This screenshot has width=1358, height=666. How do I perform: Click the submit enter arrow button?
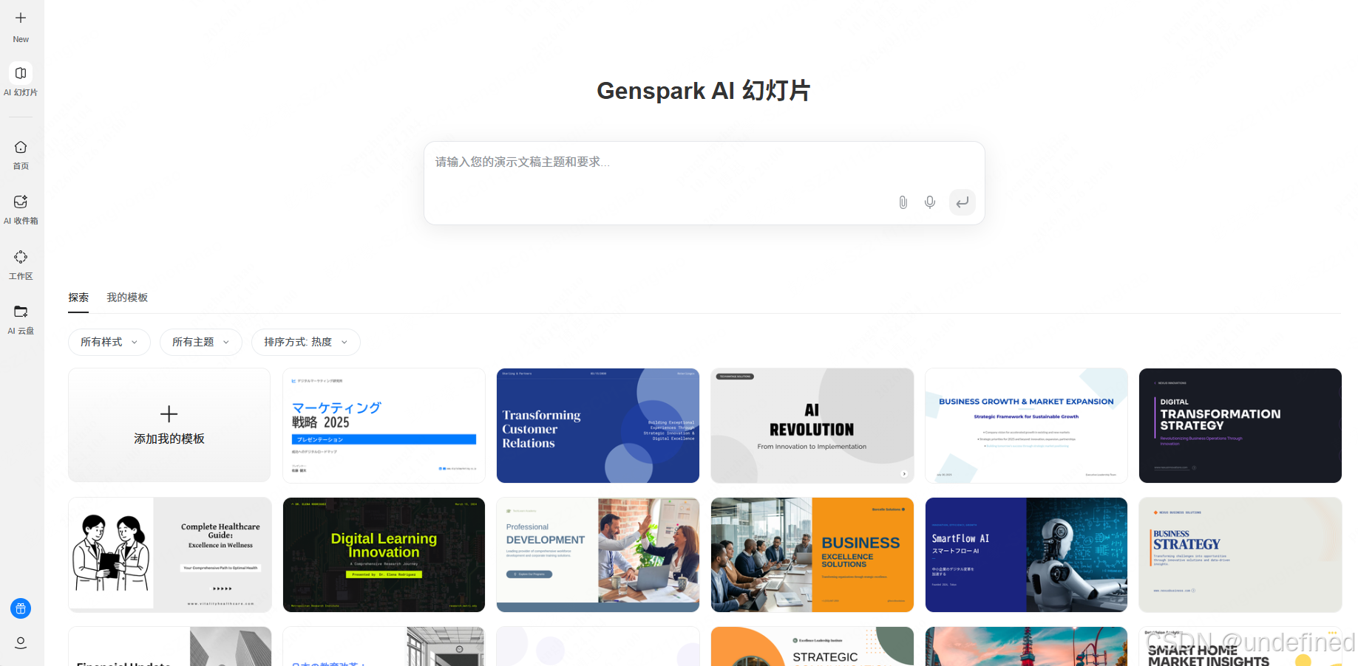(962, 202)
